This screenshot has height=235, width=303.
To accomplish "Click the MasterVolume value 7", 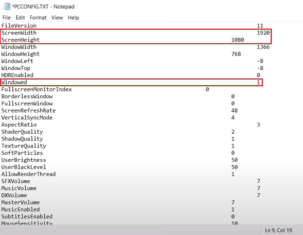I will click(x=233, y=202).
